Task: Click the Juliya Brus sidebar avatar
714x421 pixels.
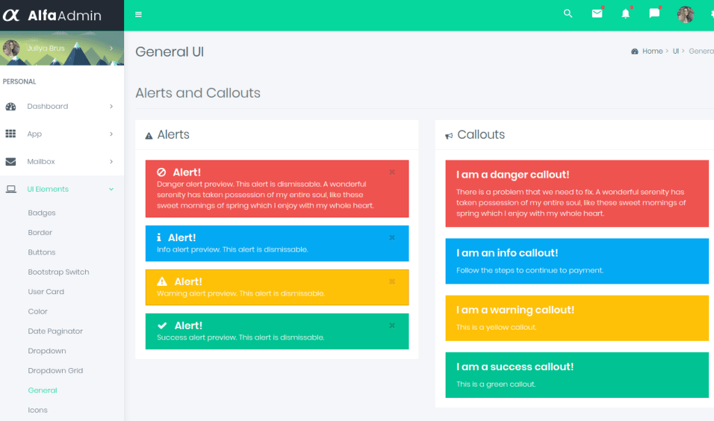Action: point(11,48)
